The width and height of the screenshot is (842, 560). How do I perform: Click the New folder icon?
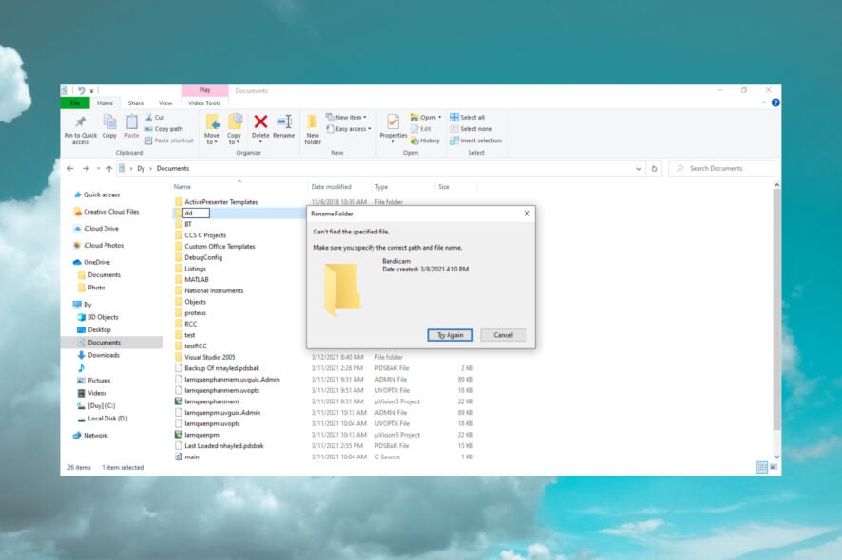point(312,122)
